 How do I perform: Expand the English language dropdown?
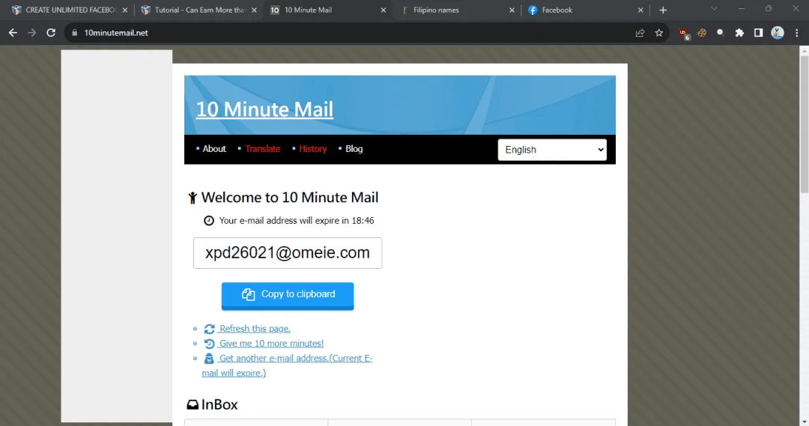[552, 150]
